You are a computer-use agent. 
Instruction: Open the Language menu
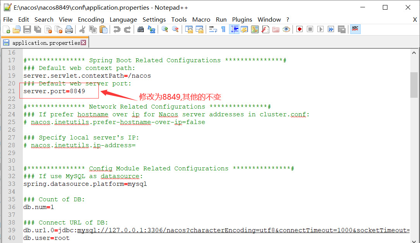click(123, 19)
